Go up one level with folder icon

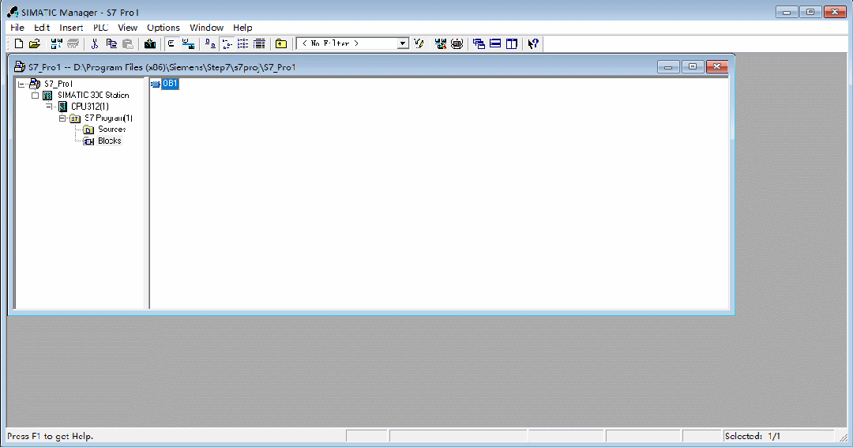281,43
